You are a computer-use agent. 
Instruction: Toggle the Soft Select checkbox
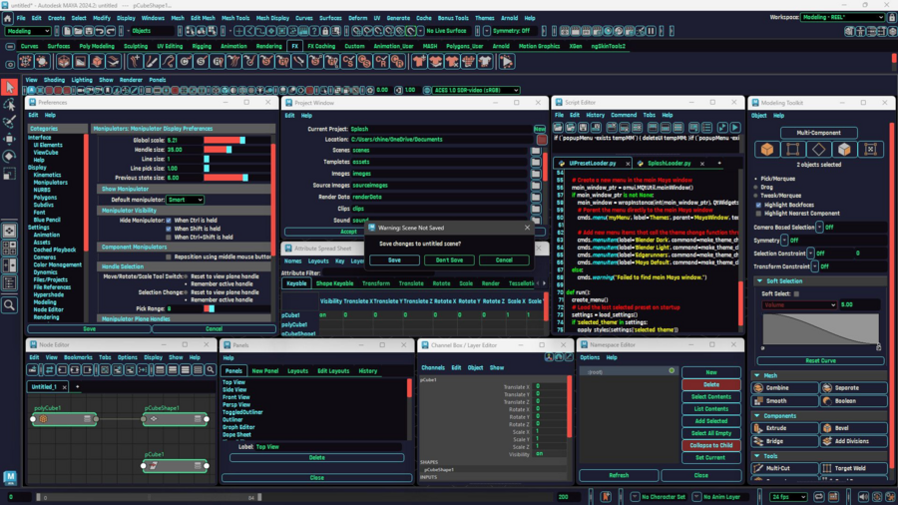(796, 293)
